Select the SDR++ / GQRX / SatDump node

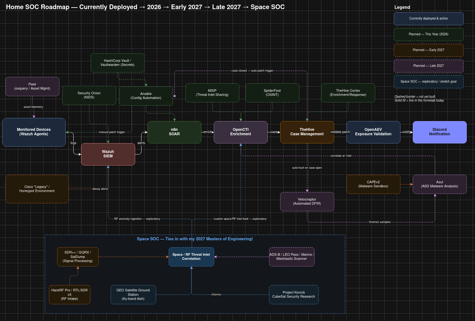point(78,257)
